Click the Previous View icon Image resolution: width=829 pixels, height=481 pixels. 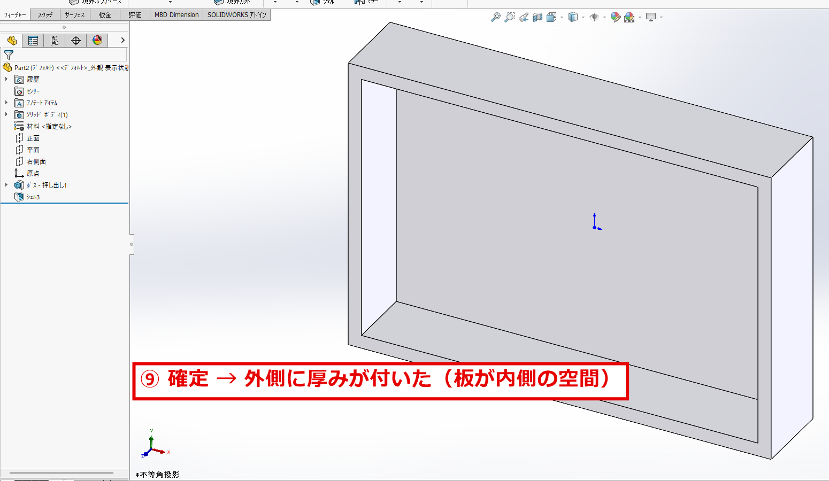[524, 17]
